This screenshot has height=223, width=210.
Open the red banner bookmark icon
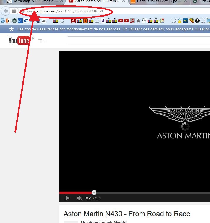click(73, 21)
